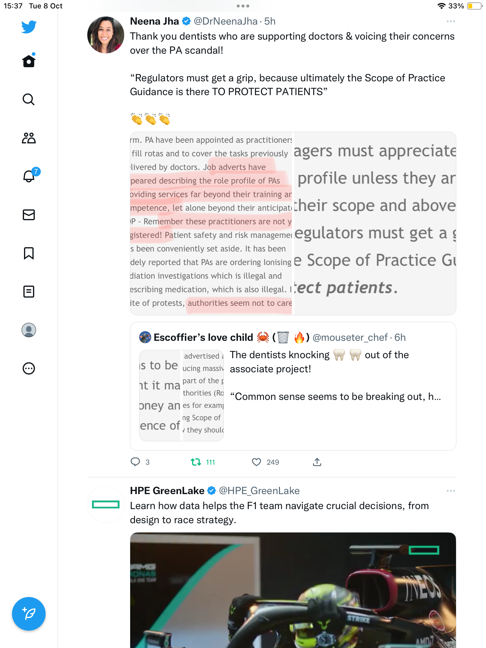
Task: Tap the Twitter bird logo
Action: 29,27
